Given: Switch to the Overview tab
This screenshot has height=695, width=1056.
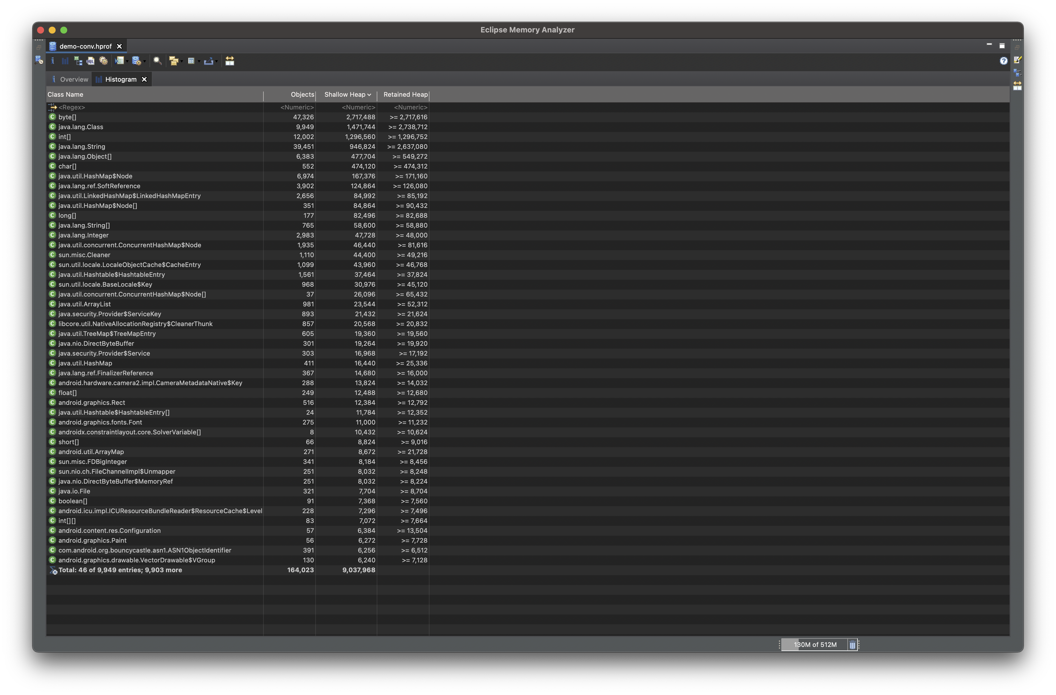Looking at the screenshot, I should point(74,79).
